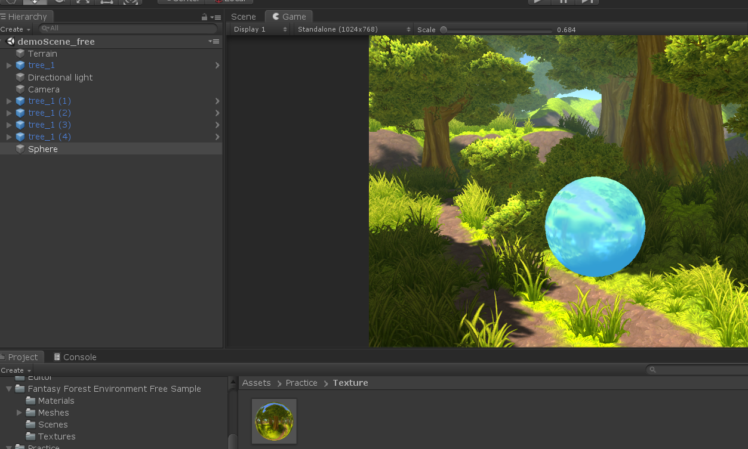This screenshot has height=449, width=748.
Task: Select the Project tab
Action: click(x=23, y=357)
